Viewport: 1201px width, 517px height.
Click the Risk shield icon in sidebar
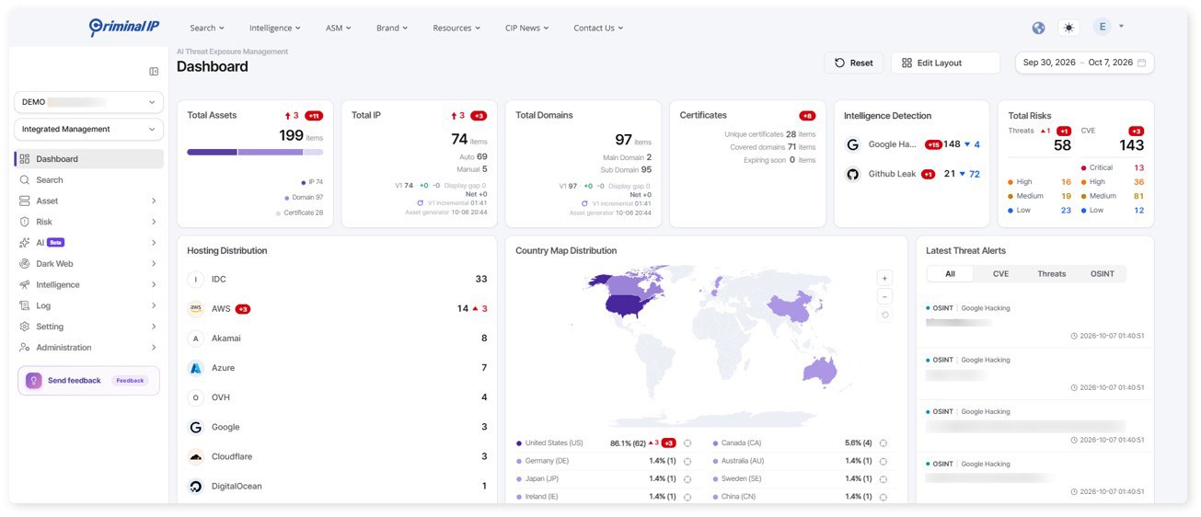[25, 222]
